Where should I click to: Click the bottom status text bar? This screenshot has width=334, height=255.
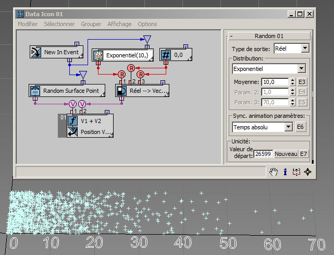[141, 172]
